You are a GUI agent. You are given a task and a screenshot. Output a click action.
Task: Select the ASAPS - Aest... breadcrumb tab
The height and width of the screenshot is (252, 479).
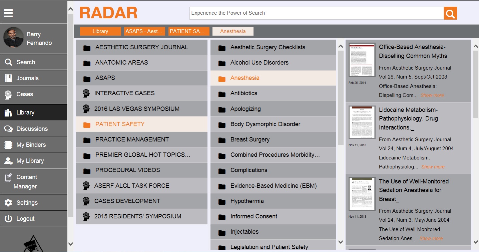point(145,31)
